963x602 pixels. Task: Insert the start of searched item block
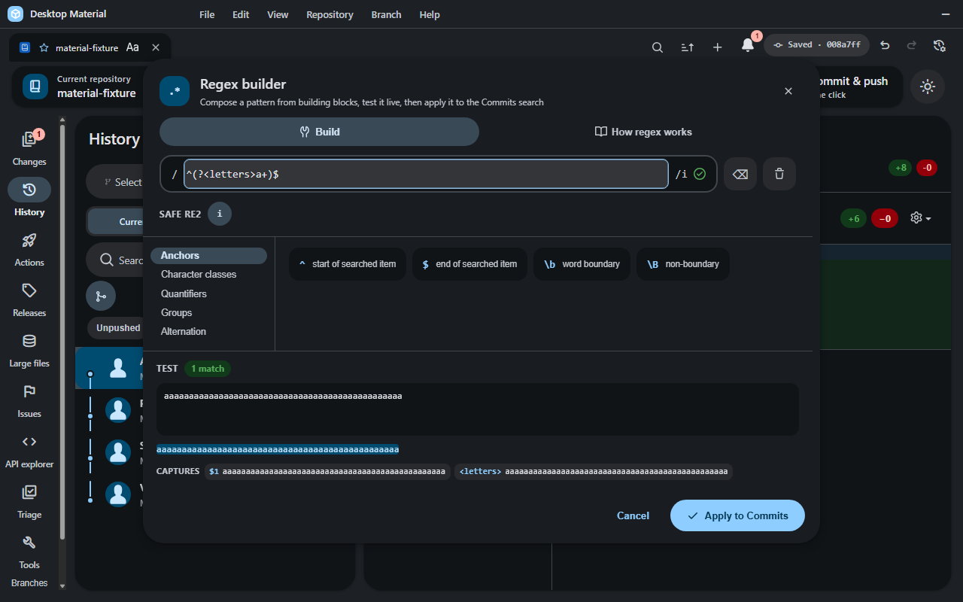[x=348, y=264]
